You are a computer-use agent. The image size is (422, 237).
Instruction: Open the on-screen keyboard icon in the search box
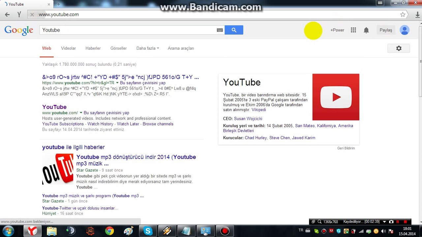pyautogui.click(x=220, y=30)
